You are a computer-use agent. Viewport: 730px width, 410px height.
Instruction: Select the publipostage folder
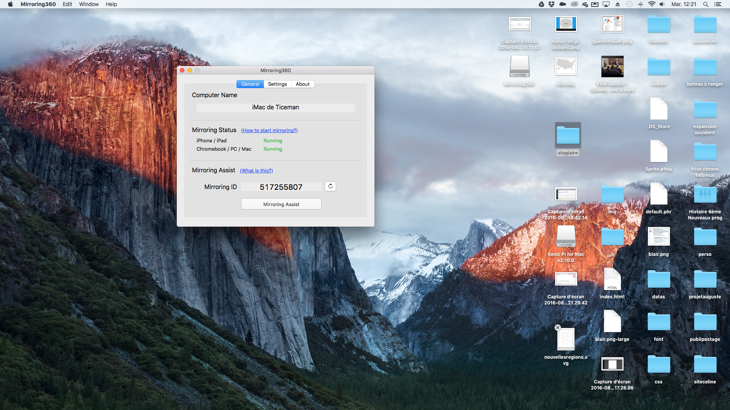click(705, 322)
